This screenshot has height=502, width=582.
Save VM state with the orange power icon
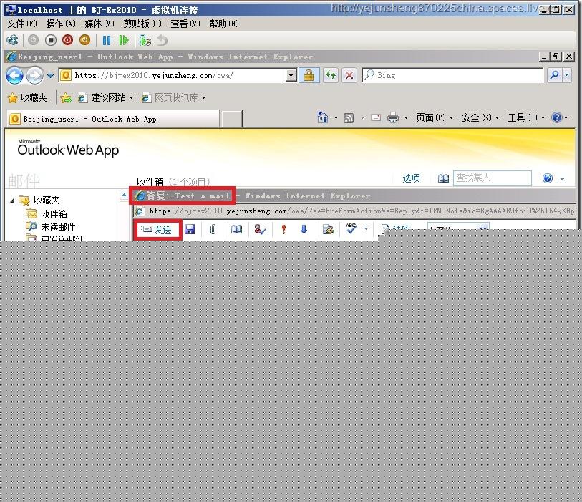point(84,40)
